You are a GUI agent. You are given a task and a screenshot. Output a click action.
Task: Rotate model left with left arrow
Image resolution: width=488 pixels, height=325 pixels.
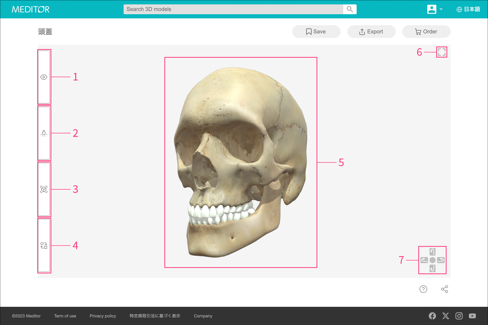(x=424, y=260)
